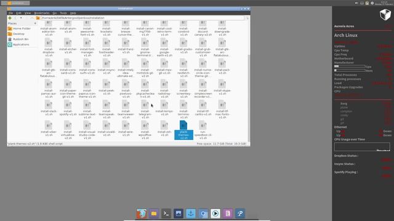Select install-skype-v1.sh file

point(222,87)
